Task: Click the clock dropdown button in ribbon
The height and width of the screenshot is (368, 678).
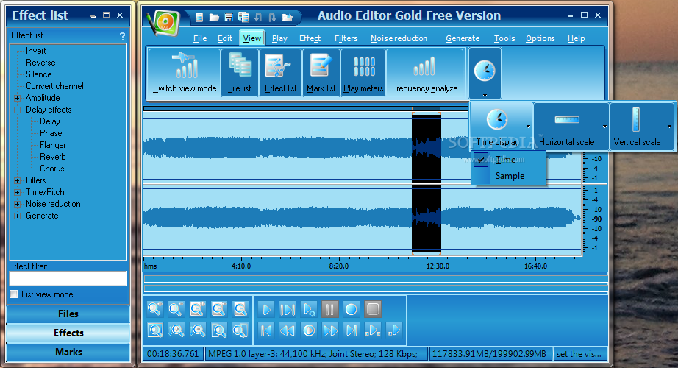Action: 485,73
